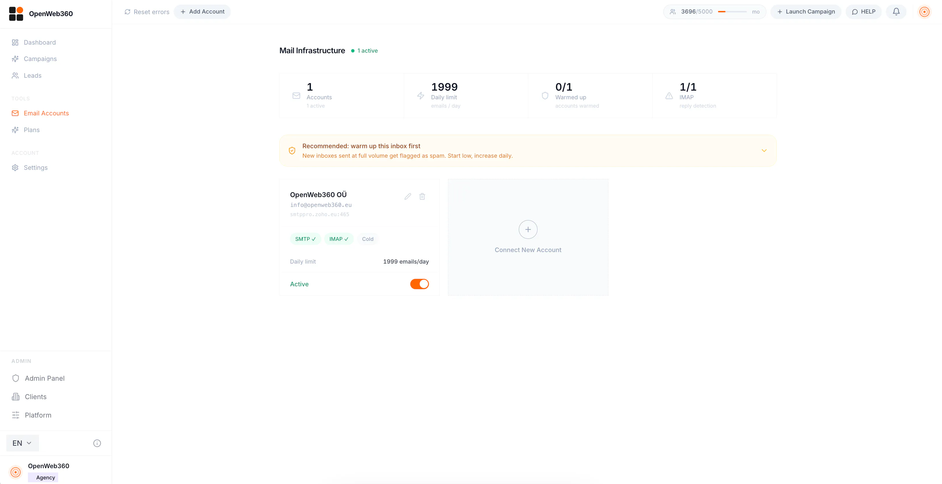Click the '0/1' warmed up count
The height and width of the screenshot is (484, 942).
click(x=563, y=87)
